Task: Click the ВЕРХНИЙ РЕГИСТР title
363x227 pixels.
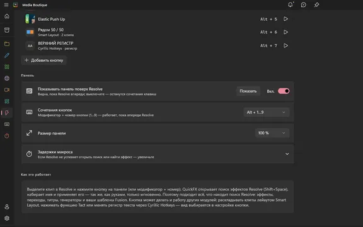Action: click(x=55, y=44)
